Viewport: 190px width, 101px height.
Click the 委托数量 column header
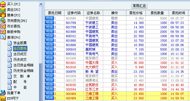pyautogui.click(x=157, y=13)
